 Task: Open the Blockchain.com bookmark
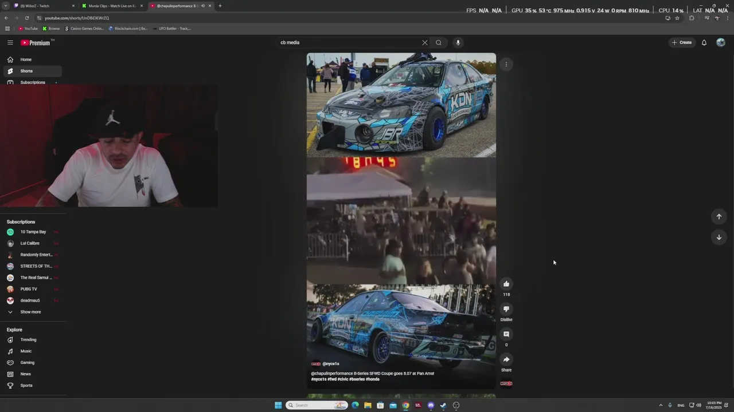128,28
